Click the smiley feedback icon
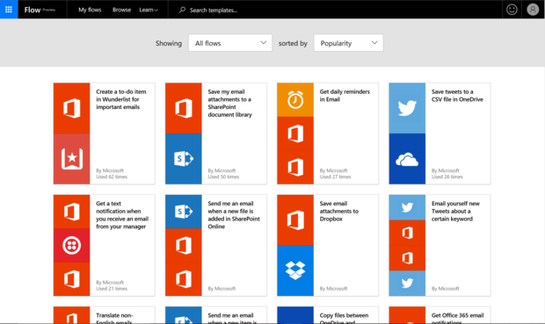The width and height of the screenshot is (545, 324). [512, 10]
